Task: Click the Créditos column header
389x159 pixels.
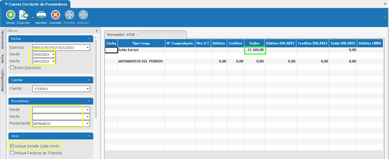Action: 235,44
